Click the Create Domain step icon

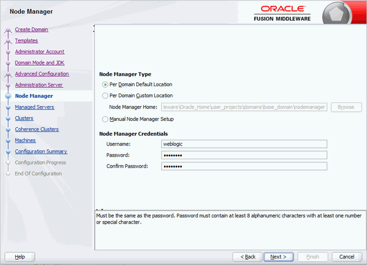click(7, 30)
